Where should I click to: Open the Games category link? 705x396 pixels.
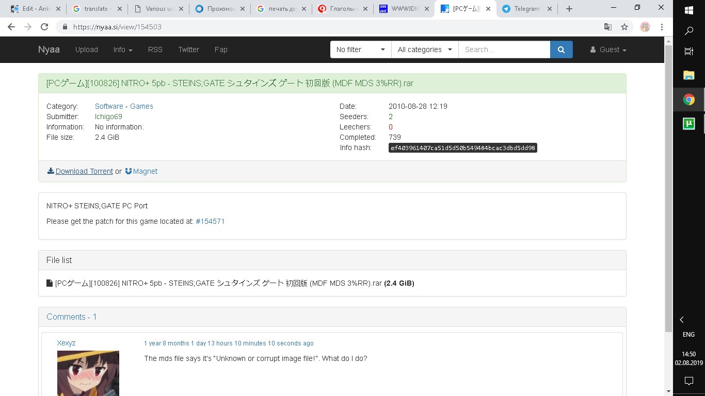[141, 106]
